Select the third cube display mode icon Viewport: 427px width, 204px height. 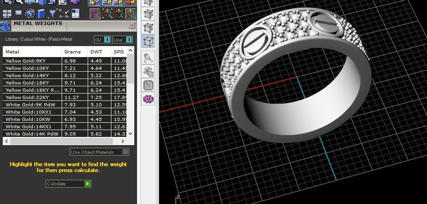point(149,27)
